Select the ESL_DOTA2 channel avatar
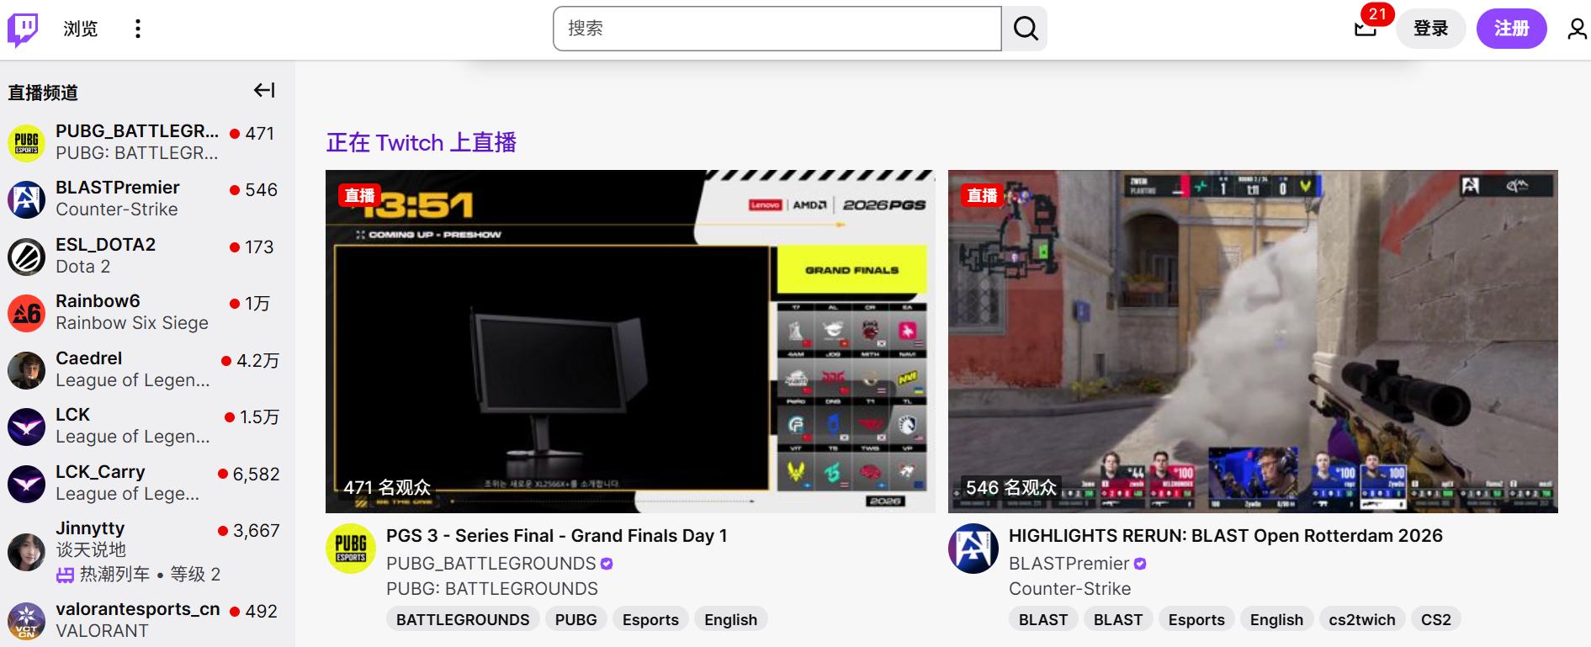This screenshot has height=647, width=1591. (x=26, y=257)
